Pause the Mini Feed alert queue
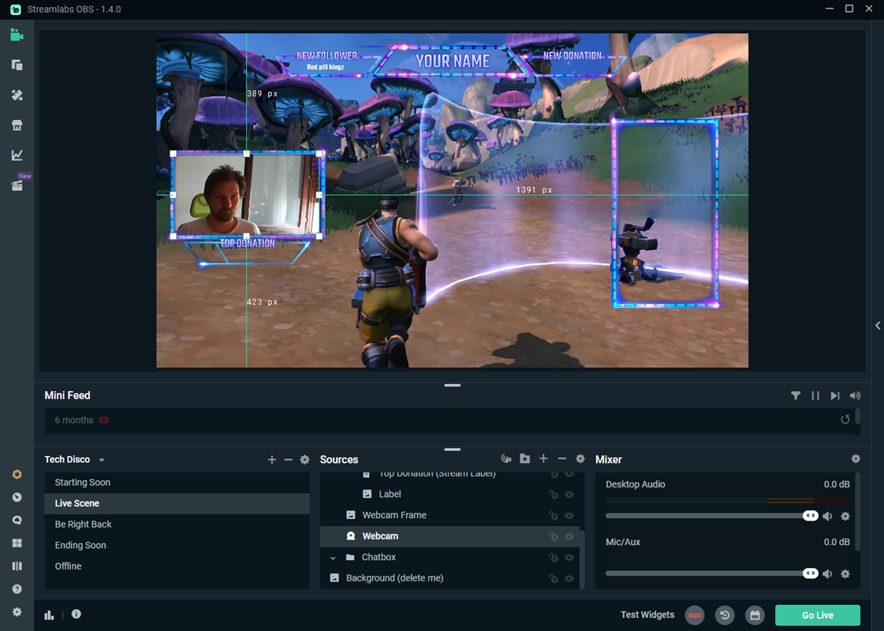Image resolution: width=884 pixels, height=631 pixels. point(815,396)
